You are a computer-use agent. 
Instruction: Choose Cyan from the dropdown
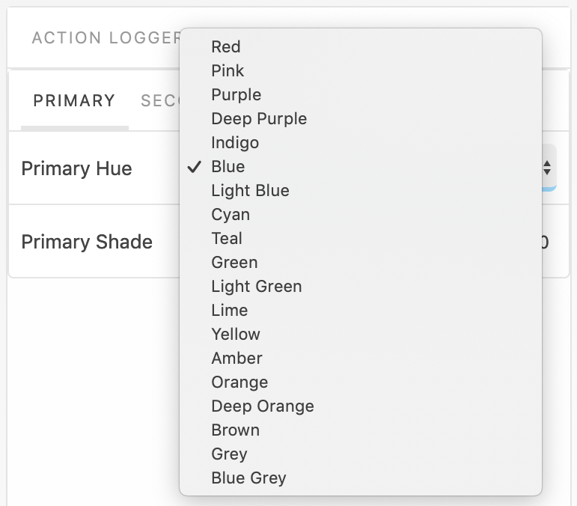(x=231, y=215)
